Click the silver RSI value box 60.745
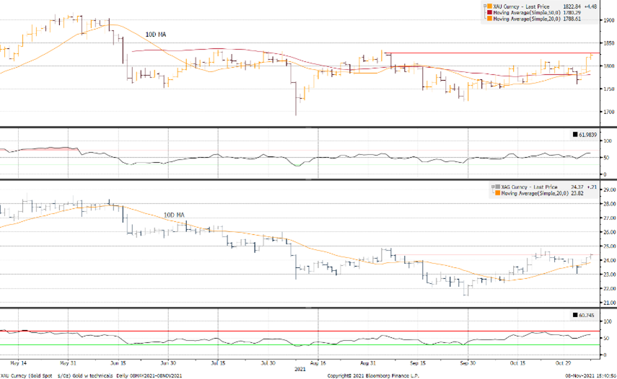 coord(586,315)
